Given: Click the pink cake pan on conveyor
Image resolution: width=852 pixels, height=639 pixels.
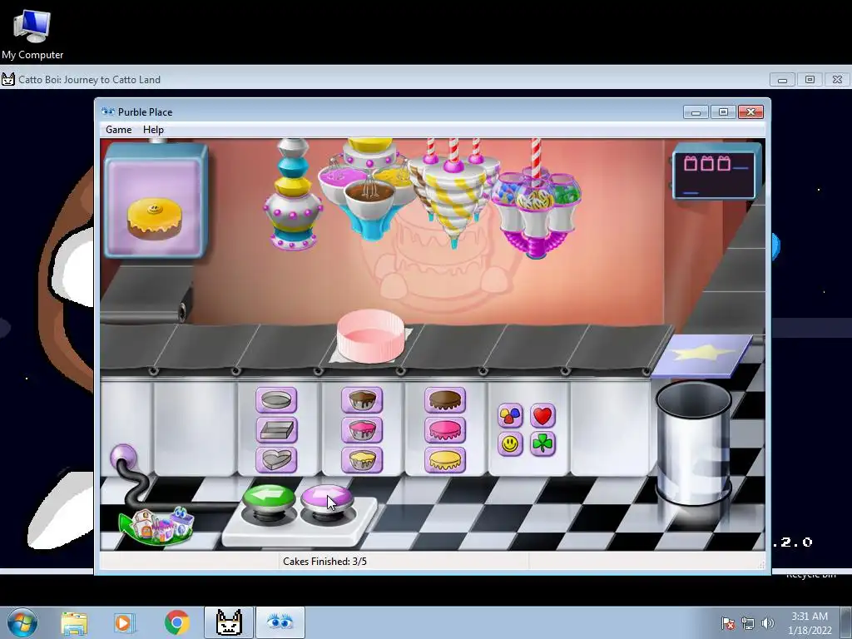Looking at the screenshot, I should 370,335.
